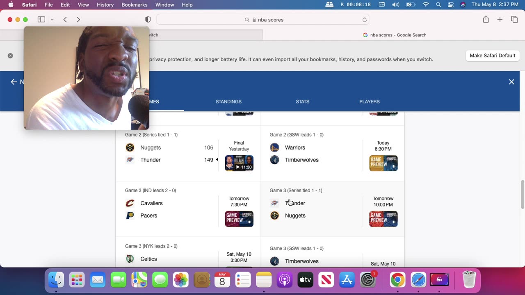Dismiss the Safari default browser banner
The width and height of the screenshot is (525, 295).
point(10,56)
